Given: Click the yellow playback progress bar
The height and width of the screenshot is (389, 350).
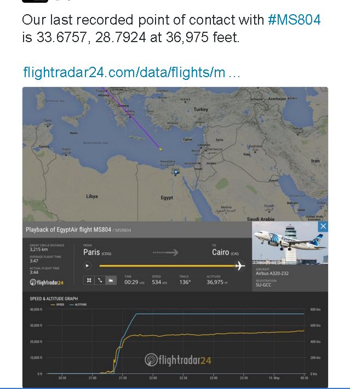Looking at the screenshot, I should click(x=168, y=266).
